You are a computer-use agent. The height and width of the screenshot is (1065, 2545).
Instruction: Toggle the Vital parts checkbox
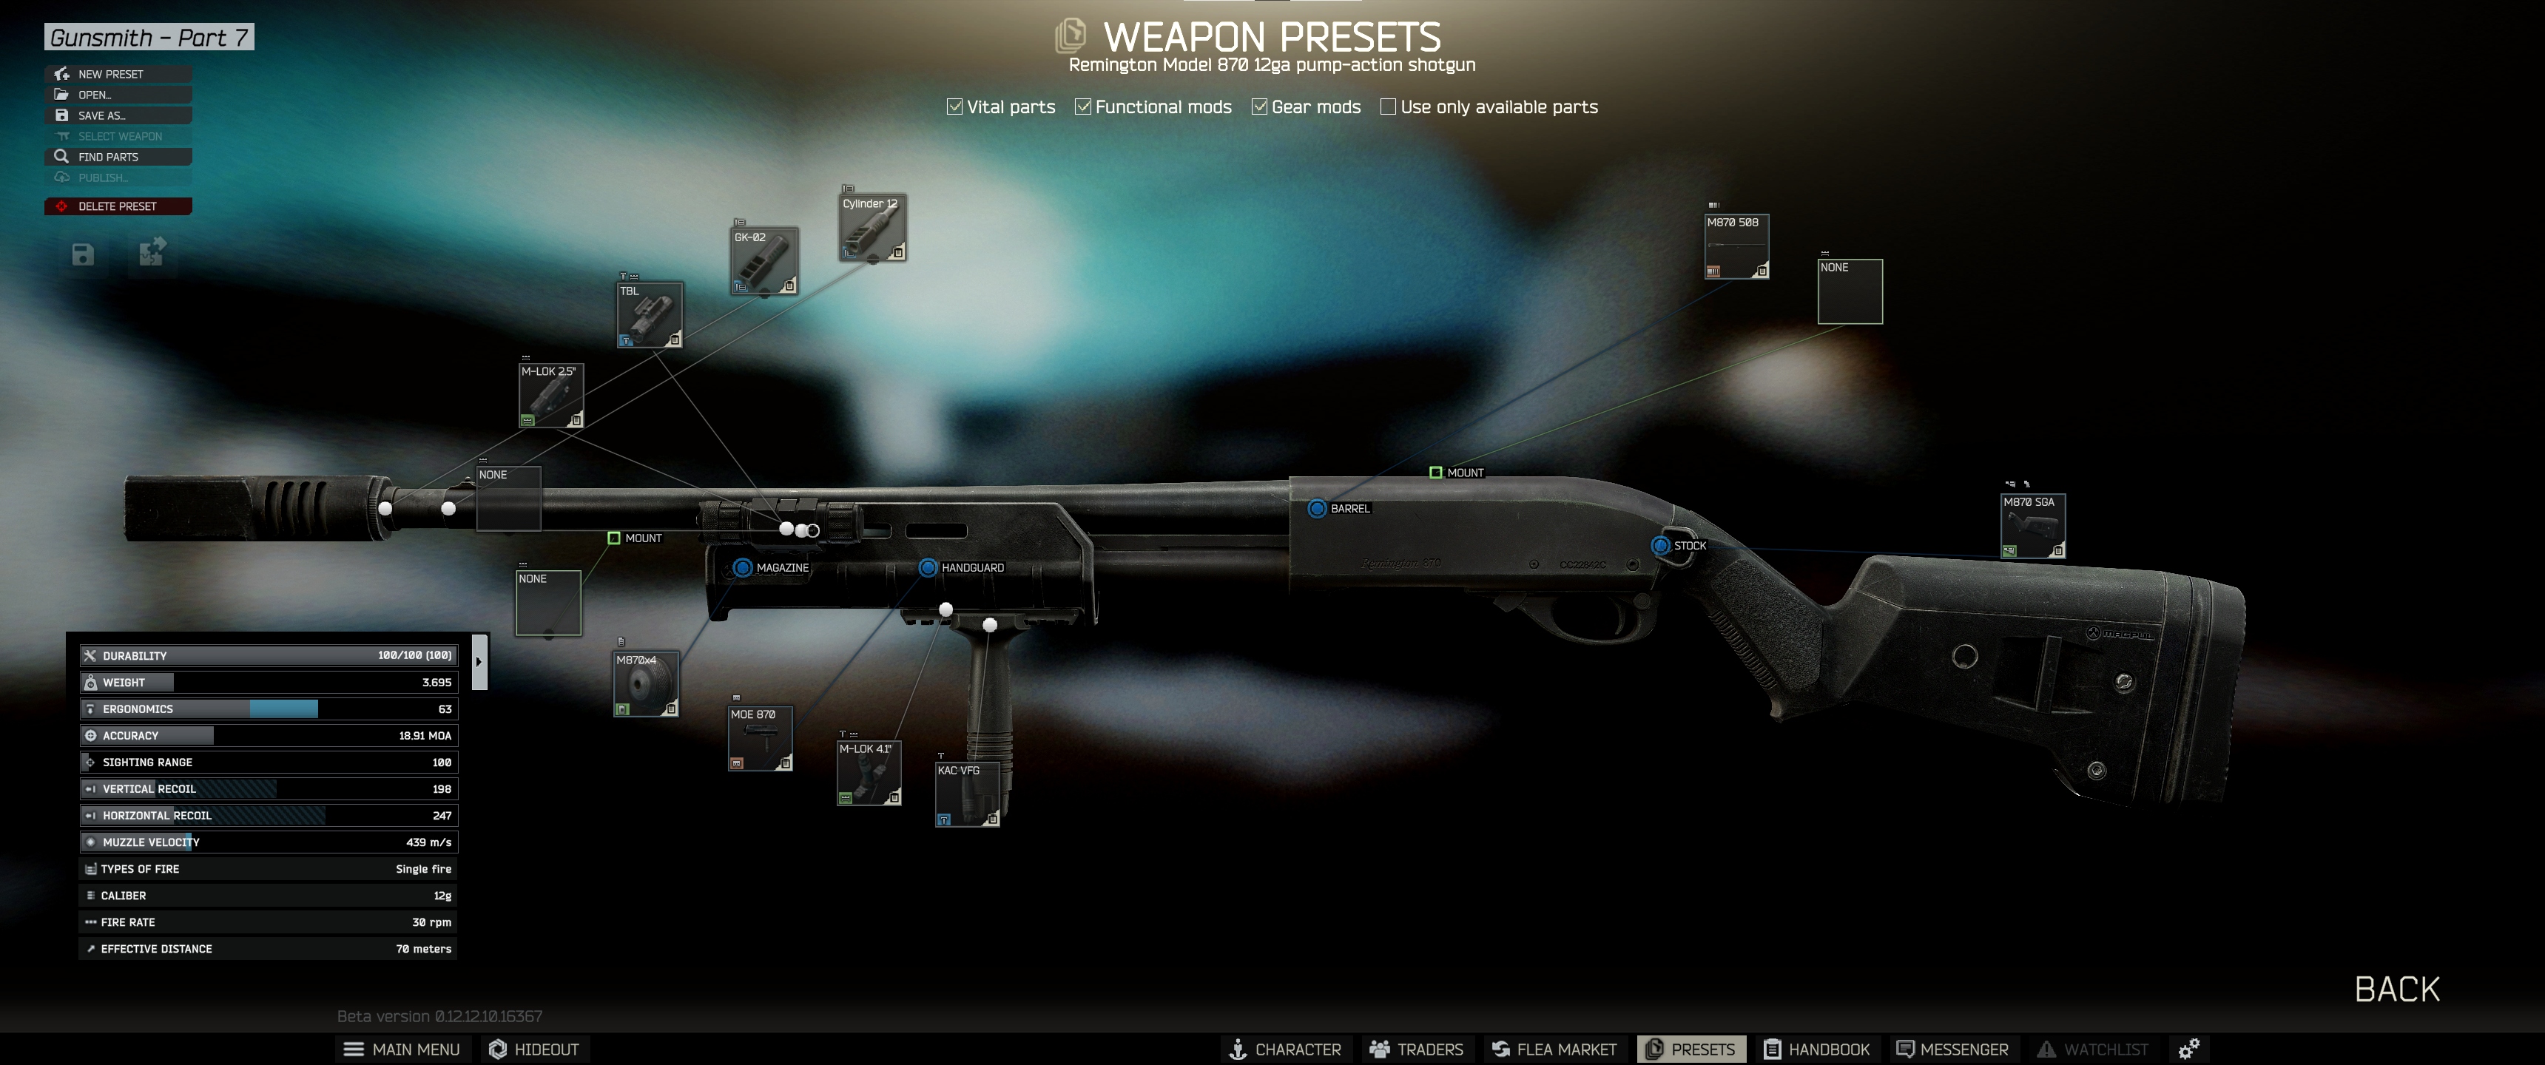point(949,106)
